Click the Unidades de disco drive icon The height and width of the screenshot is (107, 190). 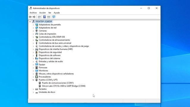coord(37,92)
